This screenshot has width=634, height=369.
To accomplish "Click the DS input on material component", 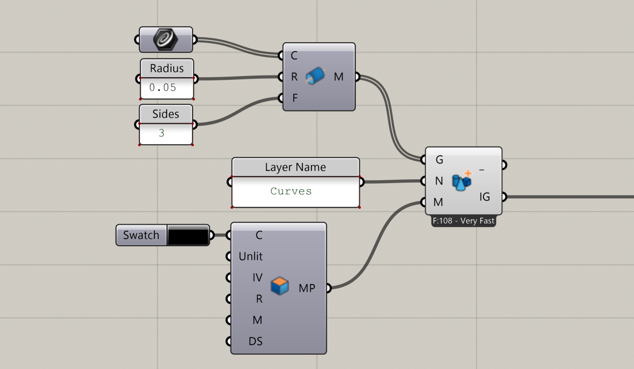I will pos(255,341).
